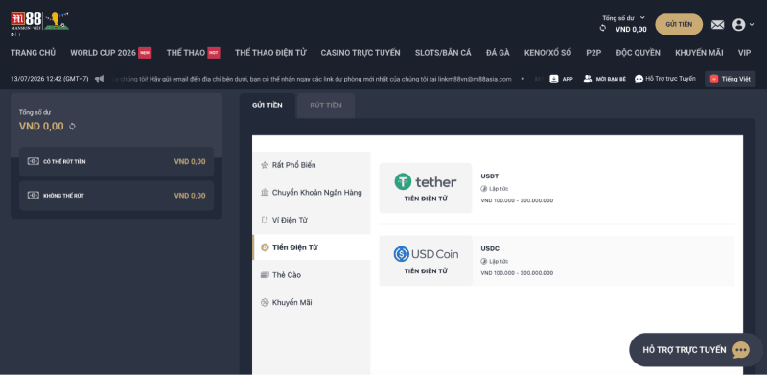Image resolution: width=767 pixels, height=375 pixels.
Task: Click the star icon for Rất Phổ Biến
Action: click(x=265, y=165)
